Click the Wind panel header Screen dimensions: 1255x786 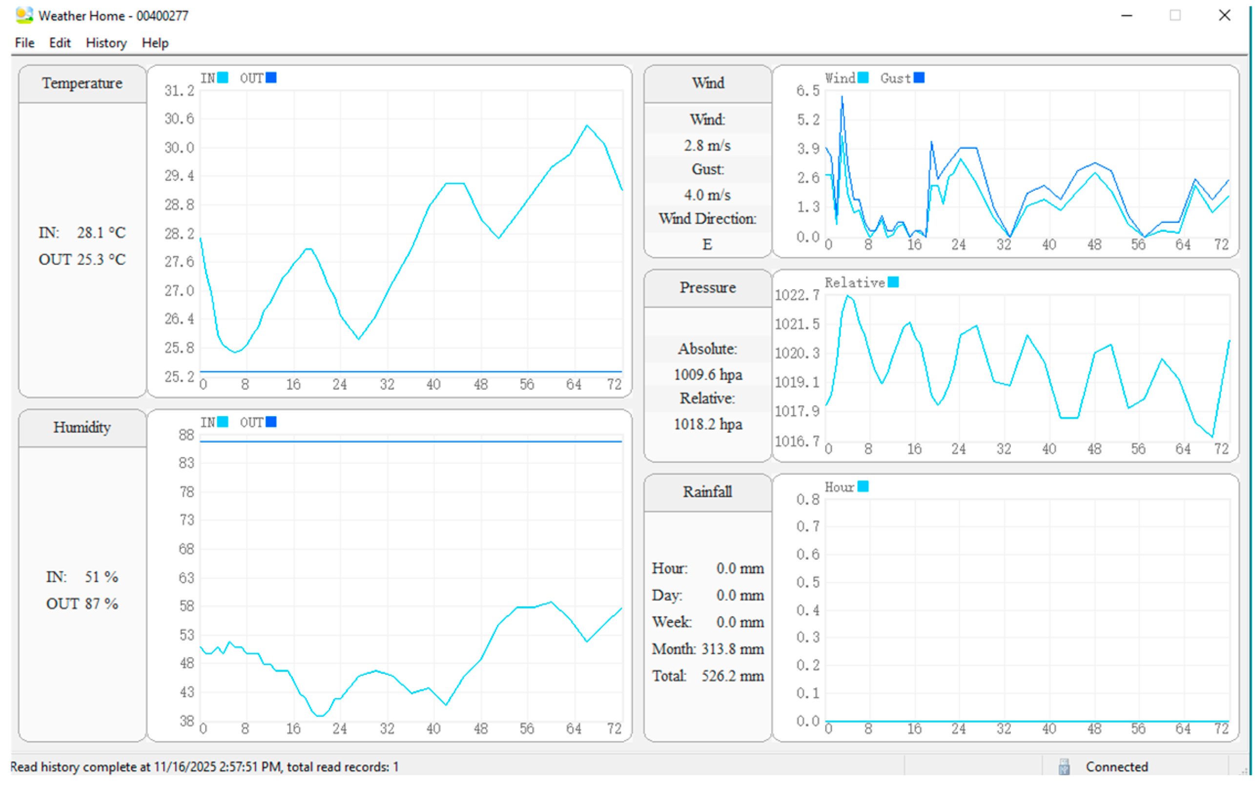click(707, 83)
